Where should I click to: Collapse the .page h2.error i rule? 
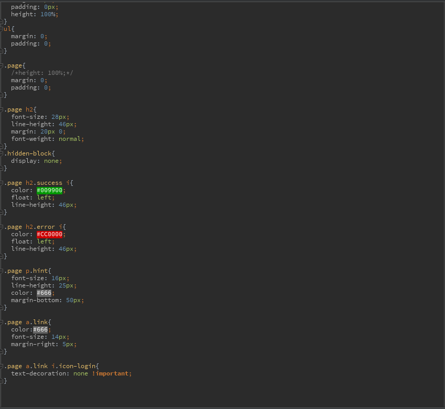[x=2, y=227]
